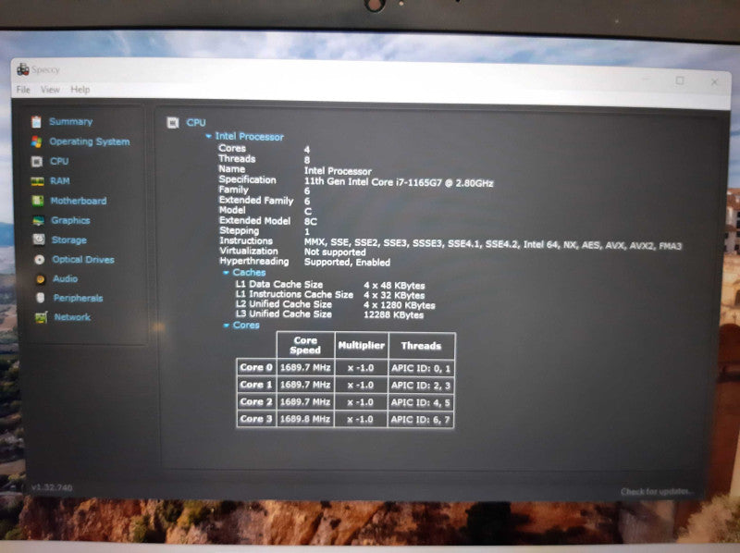Click the Peripherals mouse icon
This screenshot has width=740, height=553.
point(41,298)
